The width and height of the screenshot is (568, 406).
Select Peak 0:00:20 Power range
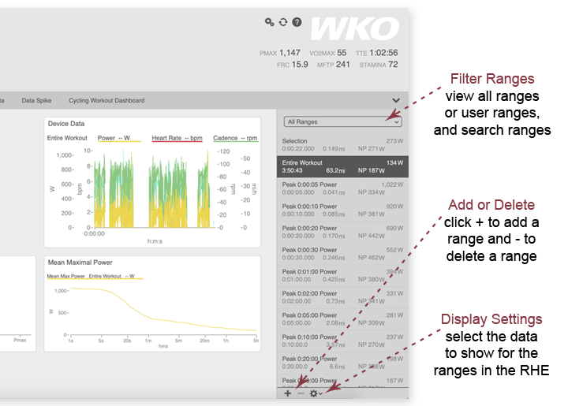coord(342,232)
